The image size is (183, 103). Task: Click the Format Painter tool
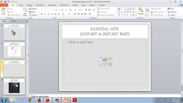tap(14, 15)
